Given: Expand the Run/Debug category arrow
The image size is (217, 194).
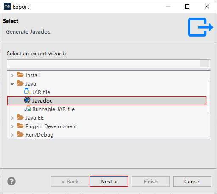Looking at the screenshot, I should point(12,135).
